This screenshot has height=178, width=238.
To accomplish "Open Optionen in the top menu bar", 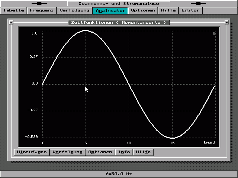I will (143, 10).
